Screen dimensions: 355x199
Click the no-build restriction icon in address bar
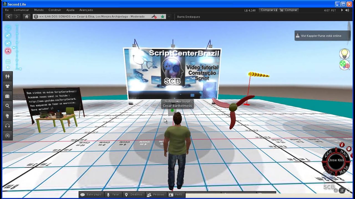[x=154, y=17]
